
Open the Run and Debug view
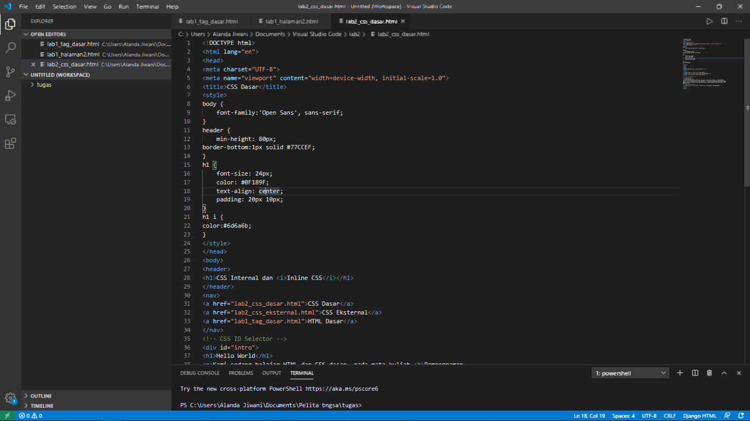[x=10, y=96]
